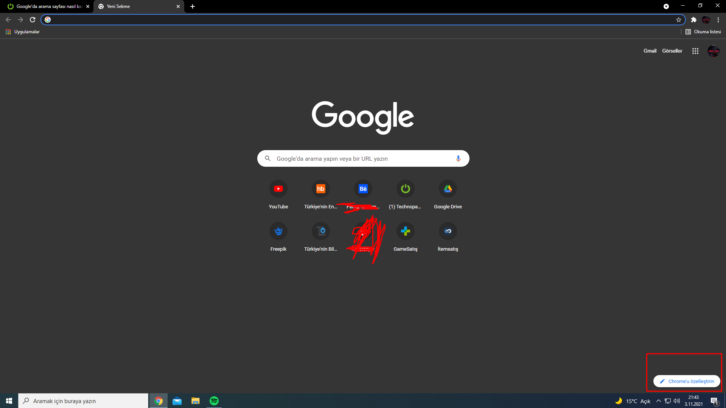Focus the Google search box
726x408 pixels.
coord(363,158)
